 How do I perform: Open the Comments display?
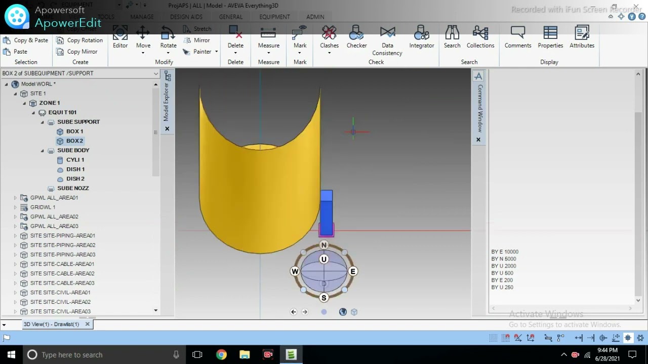point(518,37)
